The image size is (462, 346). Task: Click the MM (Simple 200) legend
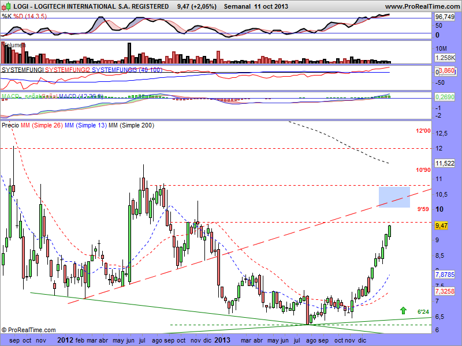pyautogui.click(x=132, y=125)
